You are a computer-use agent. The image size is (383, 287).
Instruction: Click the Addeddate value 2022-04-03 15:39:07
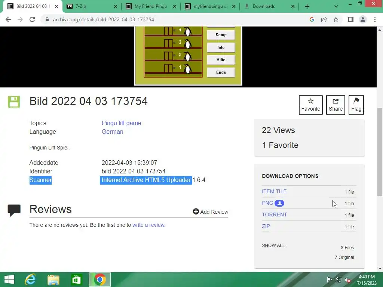coord(129,163)
